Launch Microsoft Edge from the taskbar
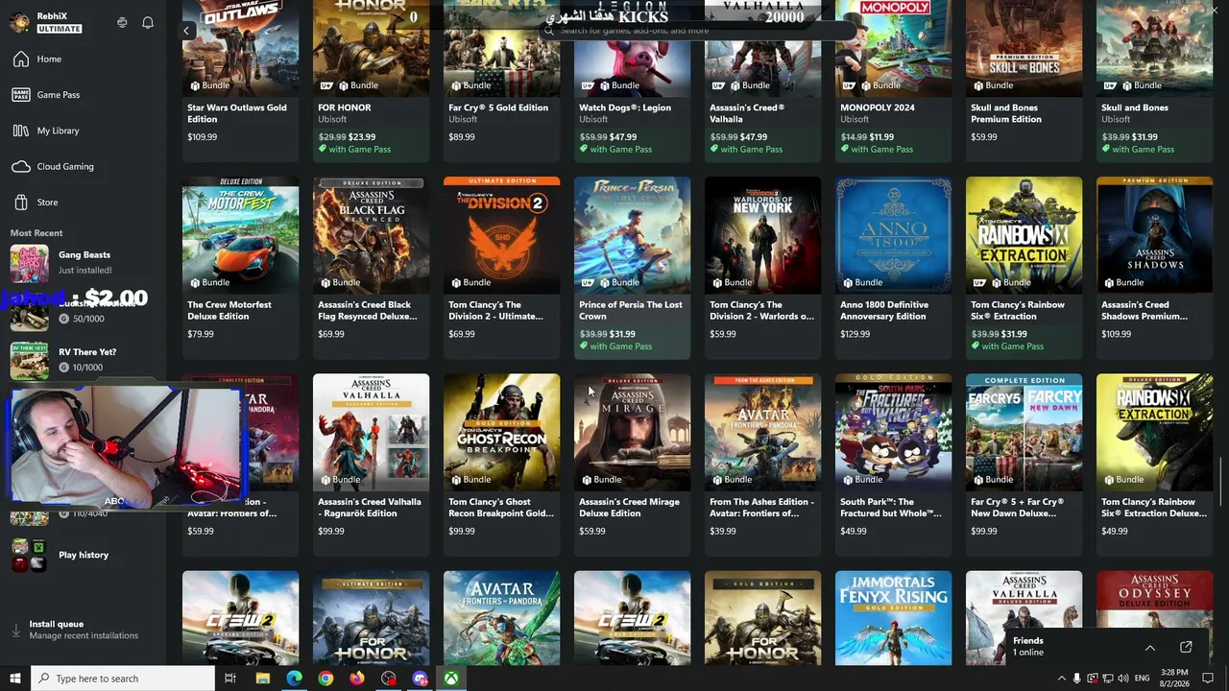Screen dimensions: 1229x691 (294, 679)
